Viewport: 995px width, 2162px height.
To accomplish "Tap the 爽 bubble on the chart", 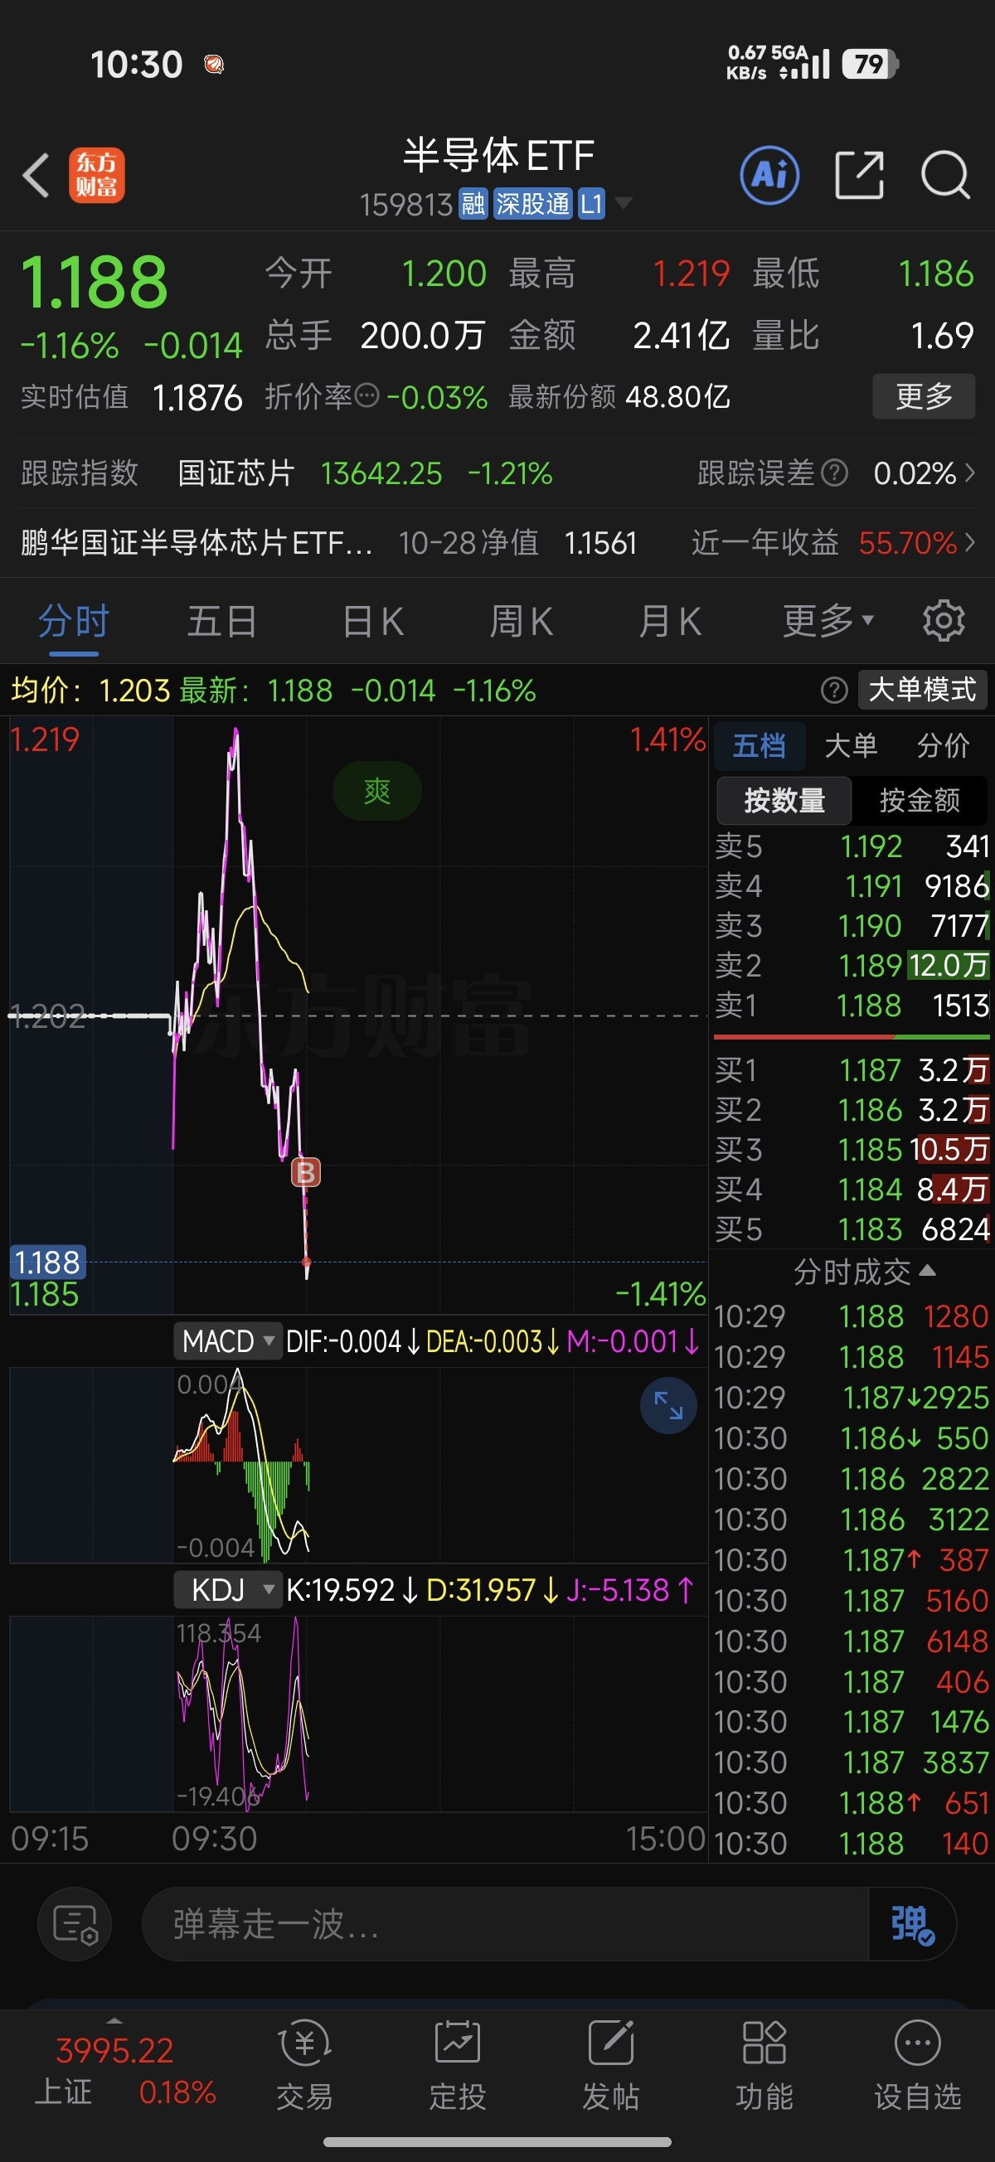I will [x=377, y=791].
